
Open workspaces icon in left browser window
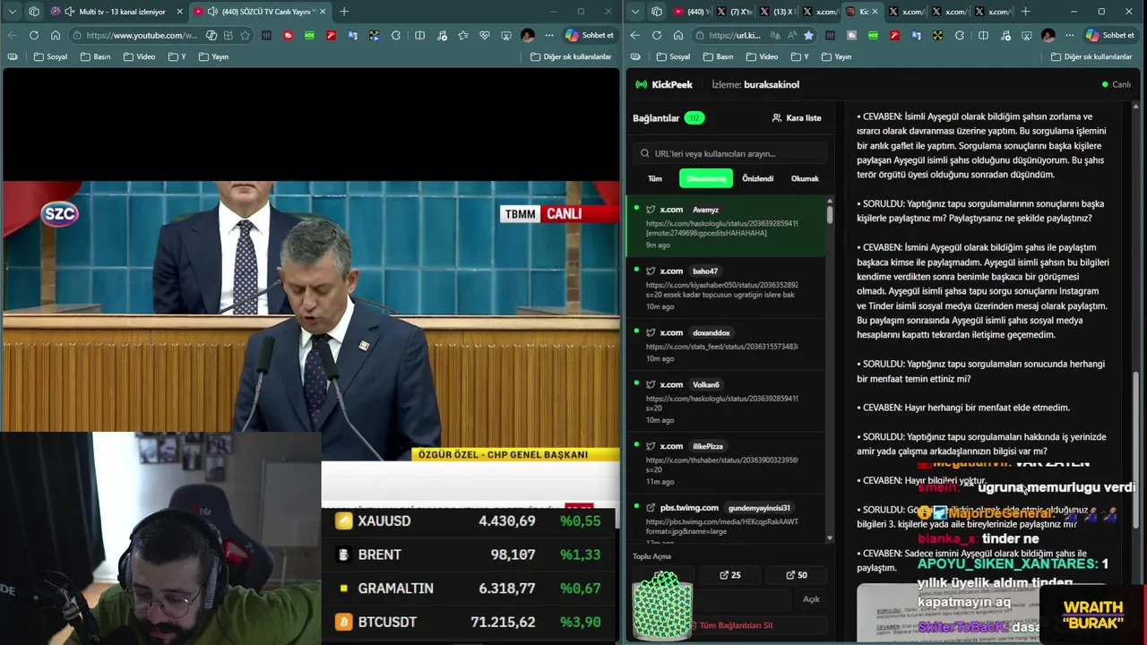tap(34, 12)
